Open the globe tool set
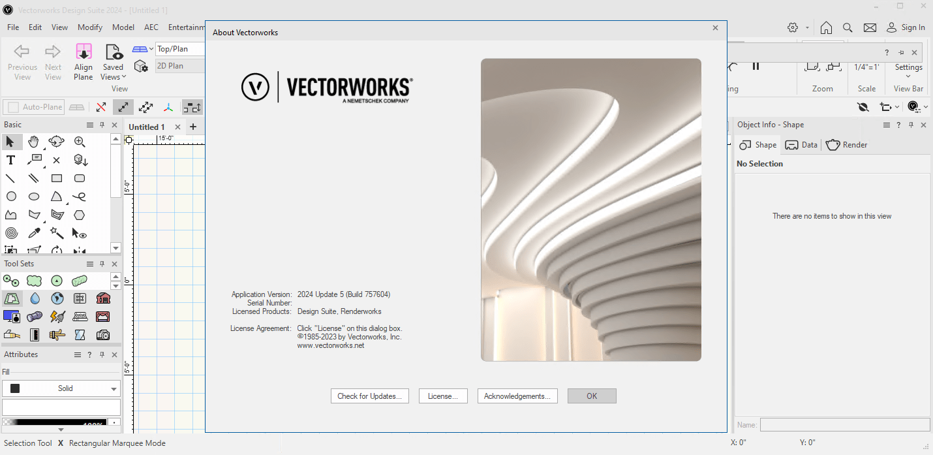 click(57, 298)
